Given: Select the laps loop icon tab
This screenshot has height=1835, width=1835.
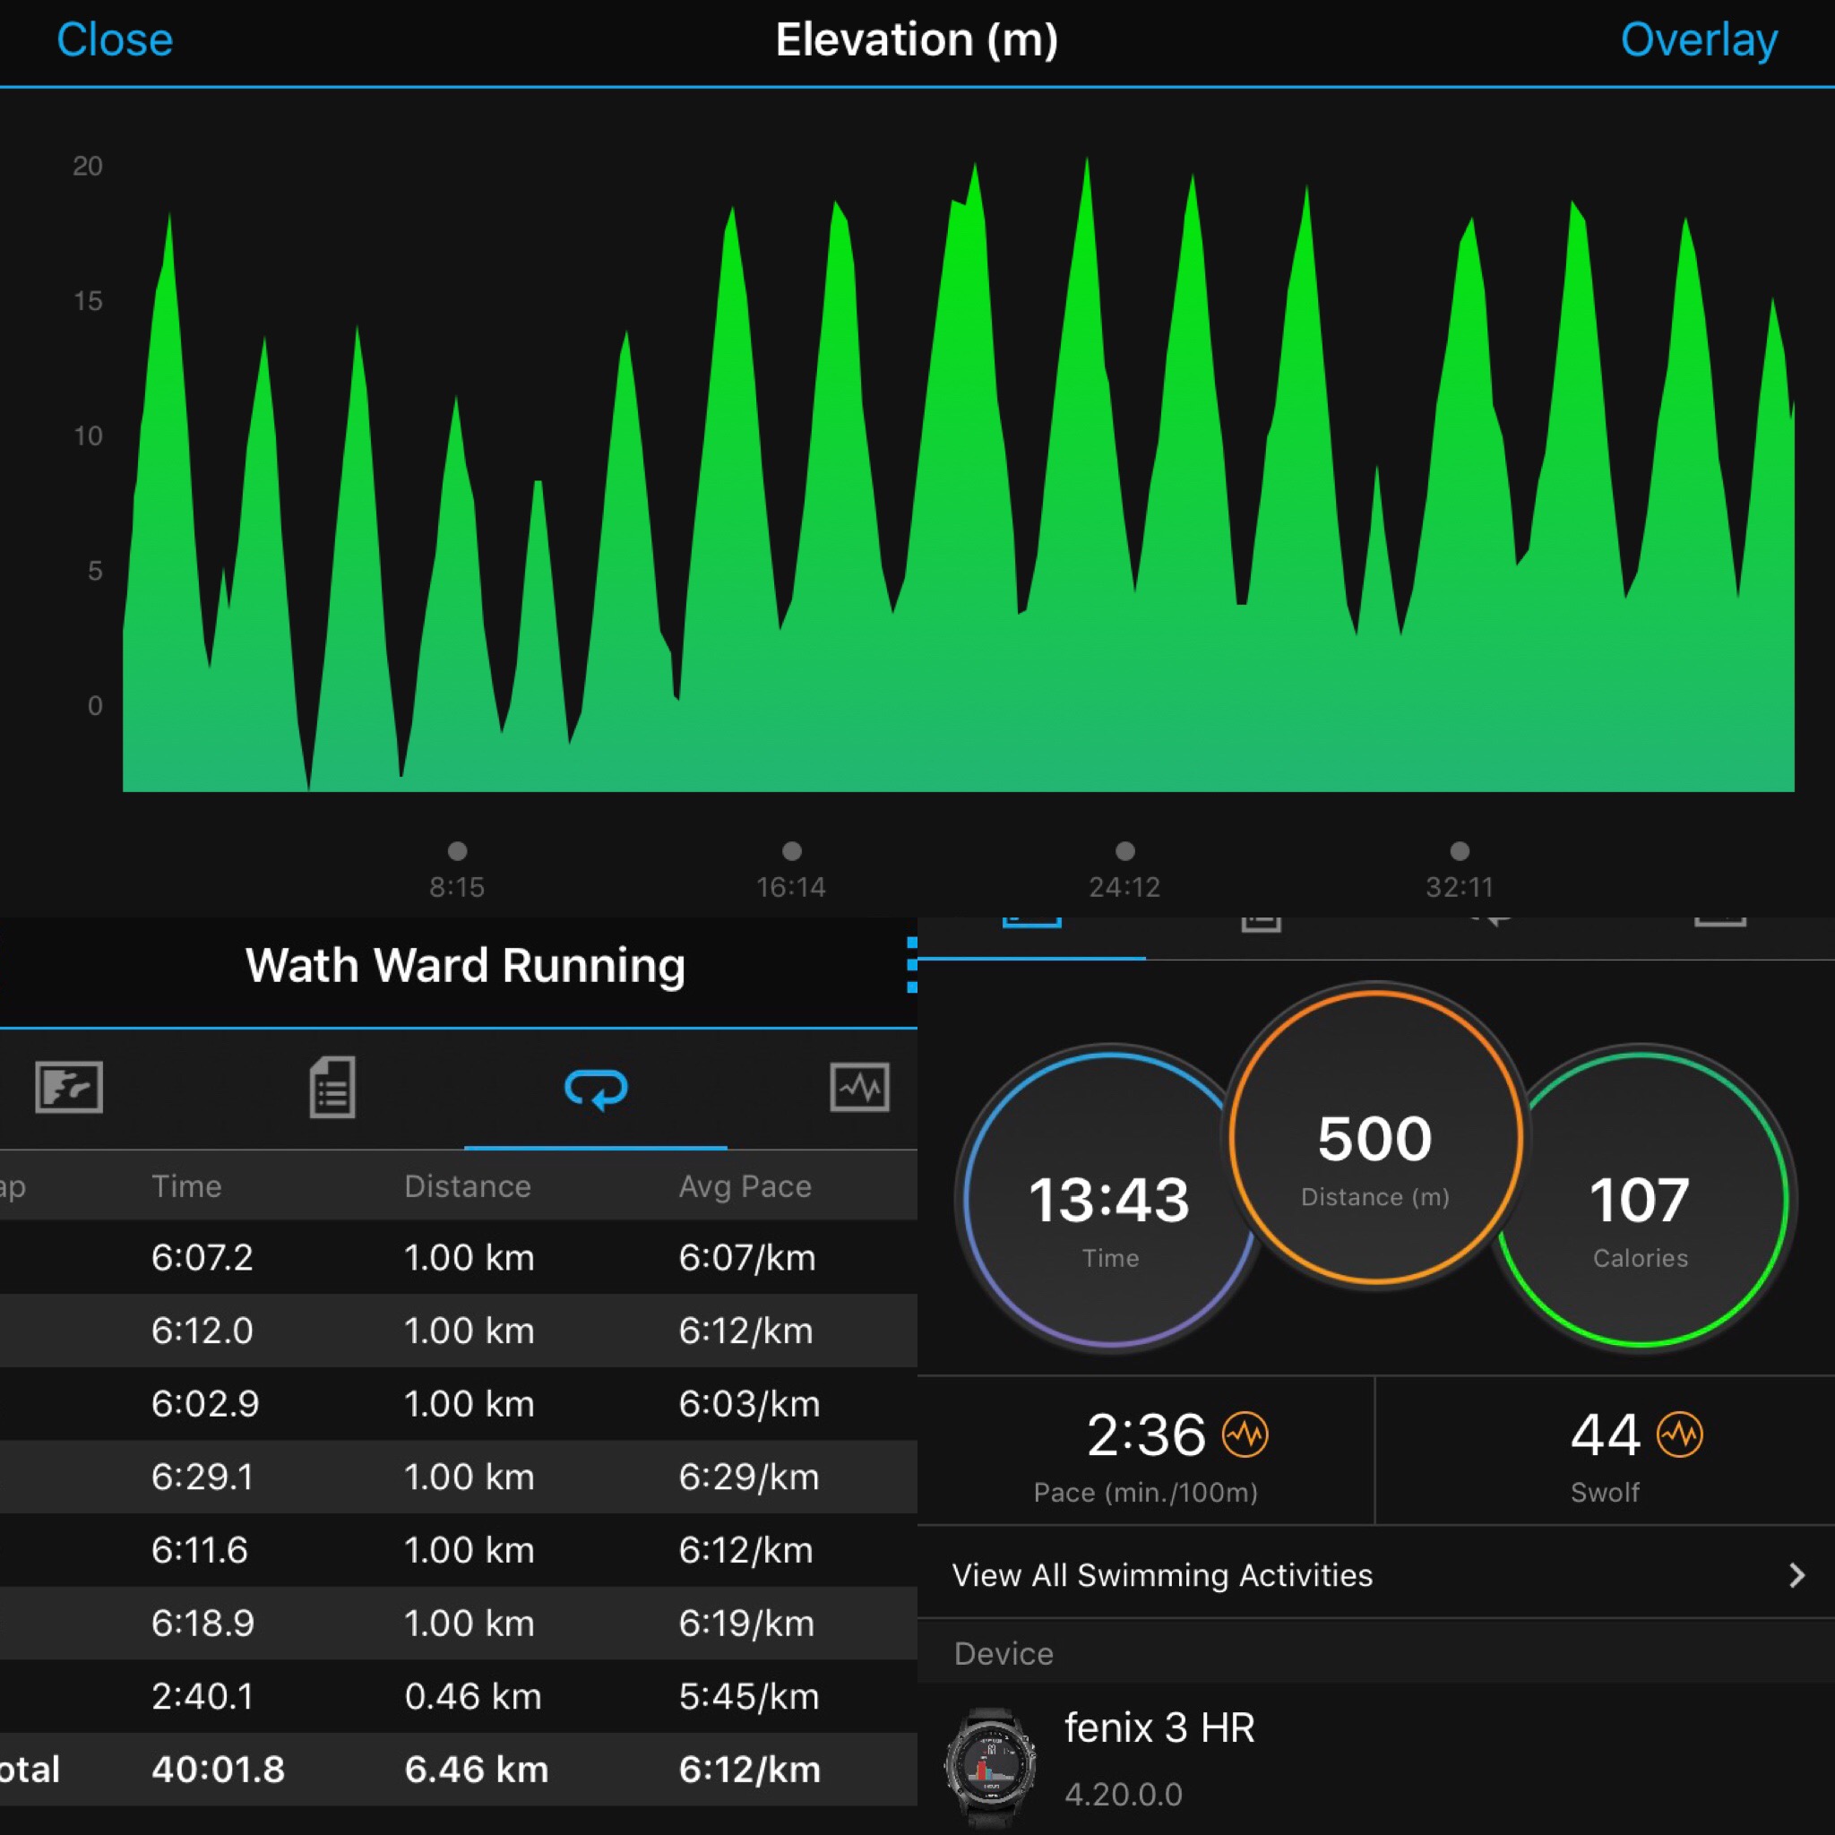Looking at the screenshot, I should coord(596,1089).
